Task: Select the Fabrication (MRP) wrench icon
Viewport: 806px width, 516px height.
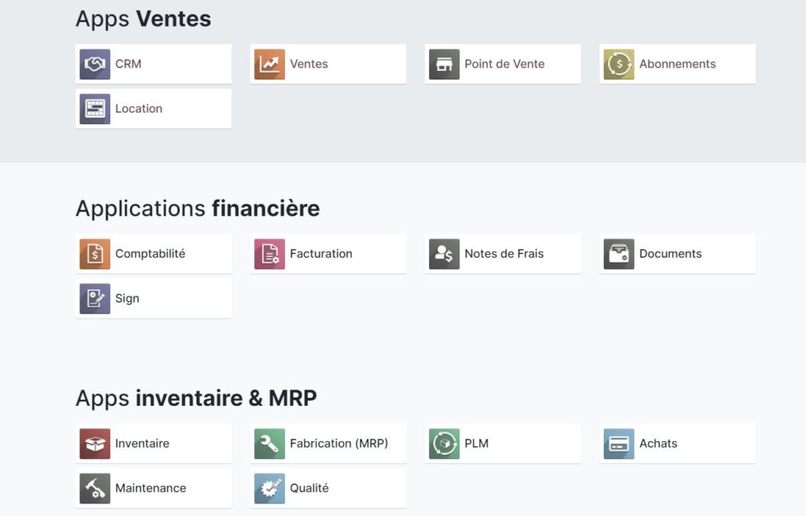Action: [x=268, y=443]
